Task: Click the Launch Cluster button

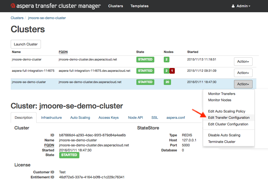Action: point(26,44)
